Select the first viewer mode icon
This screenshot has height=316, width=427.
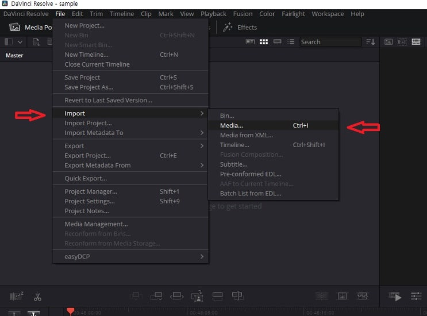tap(388, 41)
